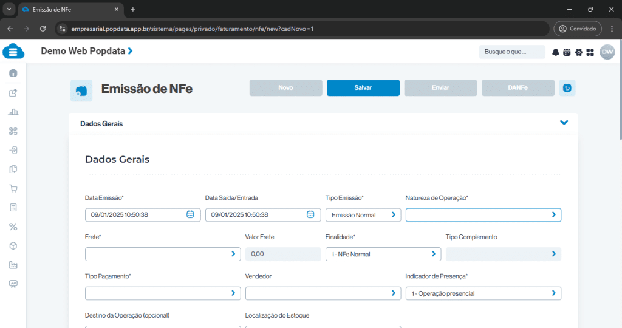Click the notifications bell icon

555,52
